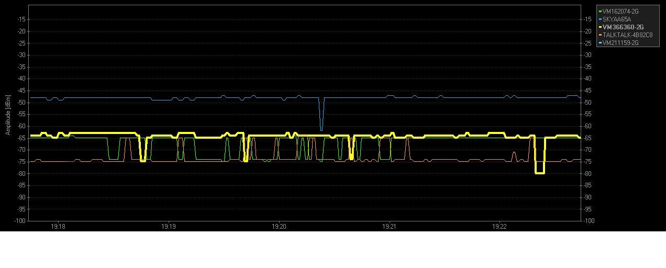
Task: Click highlighted VM366360-2G legend entry
Action: coord(623,27)
